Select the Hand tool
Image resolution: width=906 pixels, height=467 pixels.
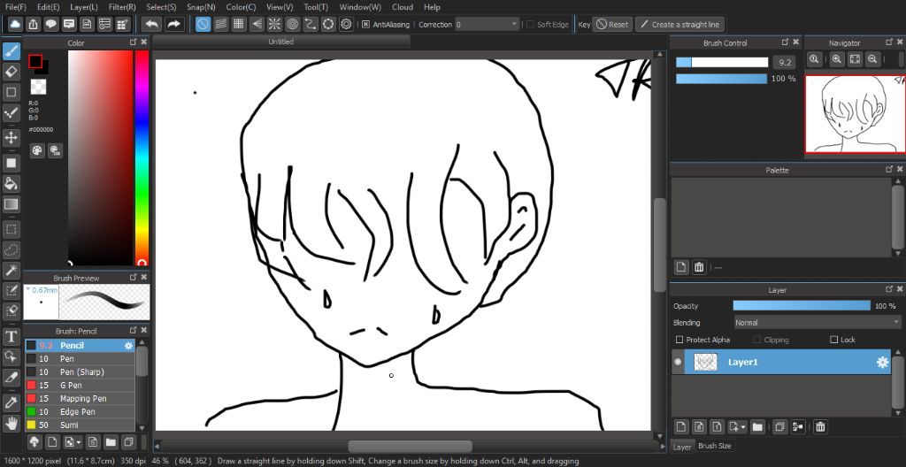[x=11, y=423]
